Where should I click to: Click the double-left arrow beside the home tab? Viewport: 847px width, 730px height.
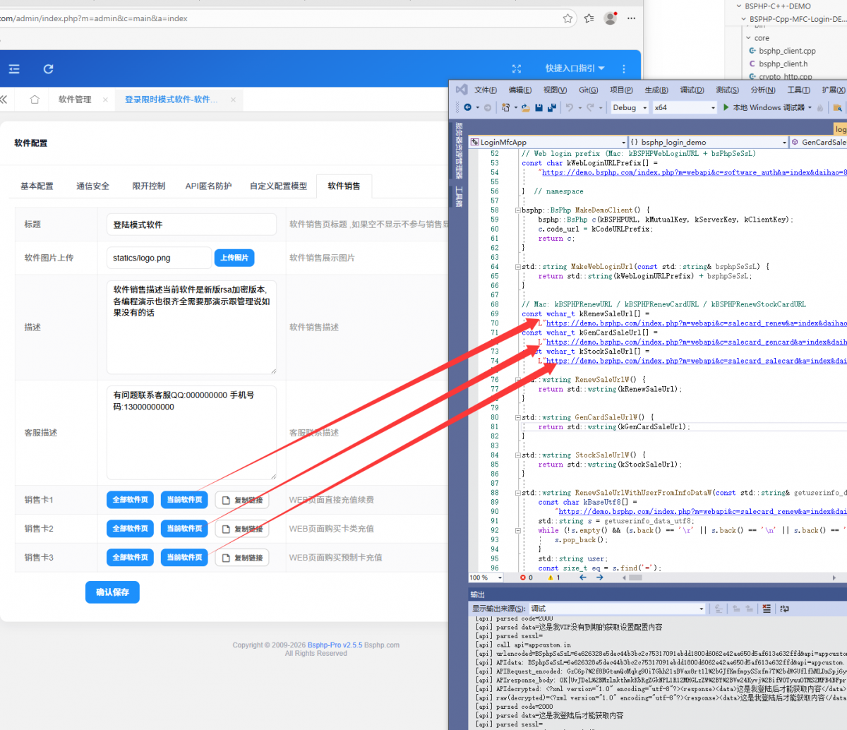4,100
